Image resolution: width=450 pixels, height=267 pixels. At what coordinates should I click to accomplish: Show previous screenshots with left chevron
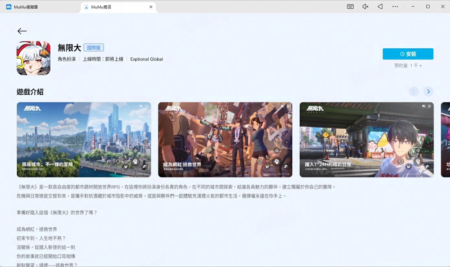click(414, 92)
